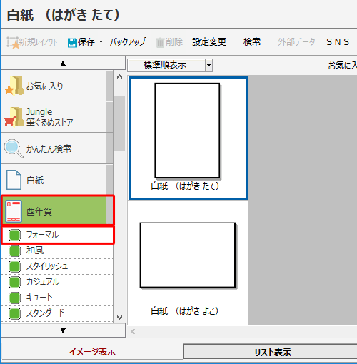357x364 pixels.
Task: Open 設定変更 in the toolbar
Action: (209, 42)
